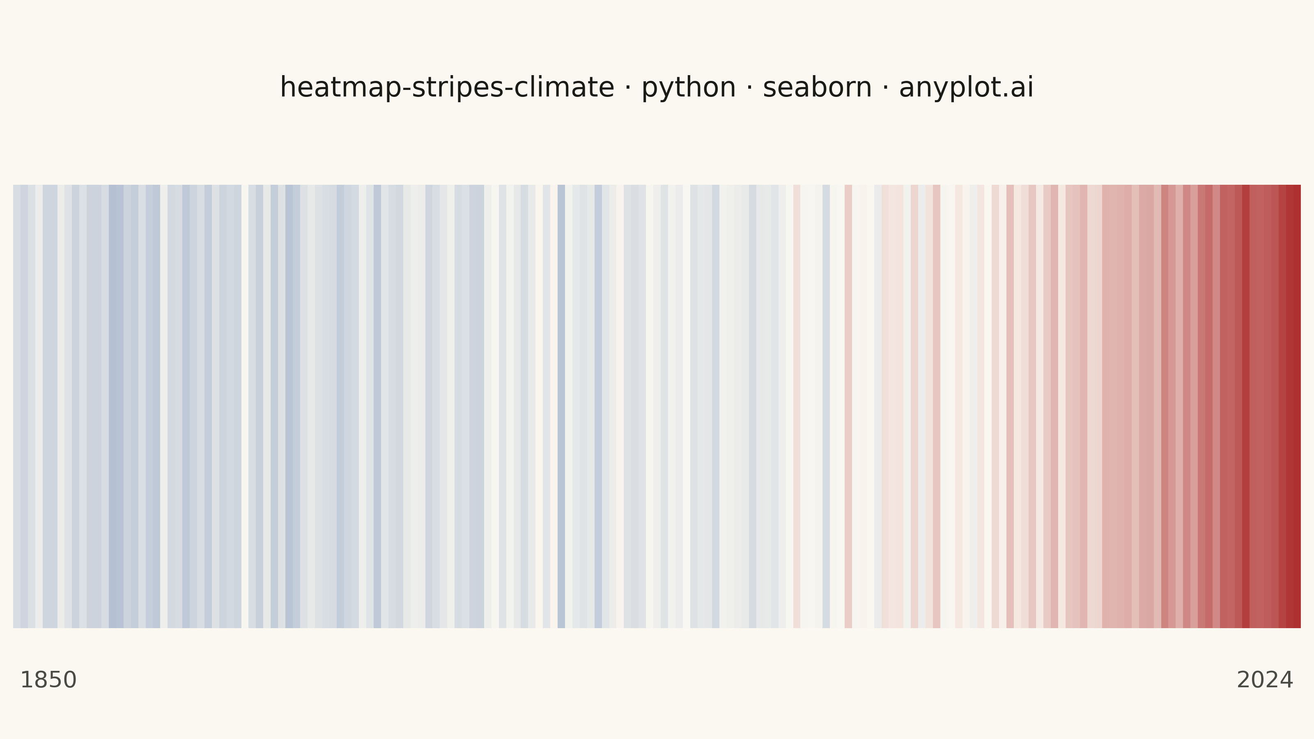Click the pale peach block following the salmon stripe
This screenshot has height=739, width=1314.
(x=893, y=406)
